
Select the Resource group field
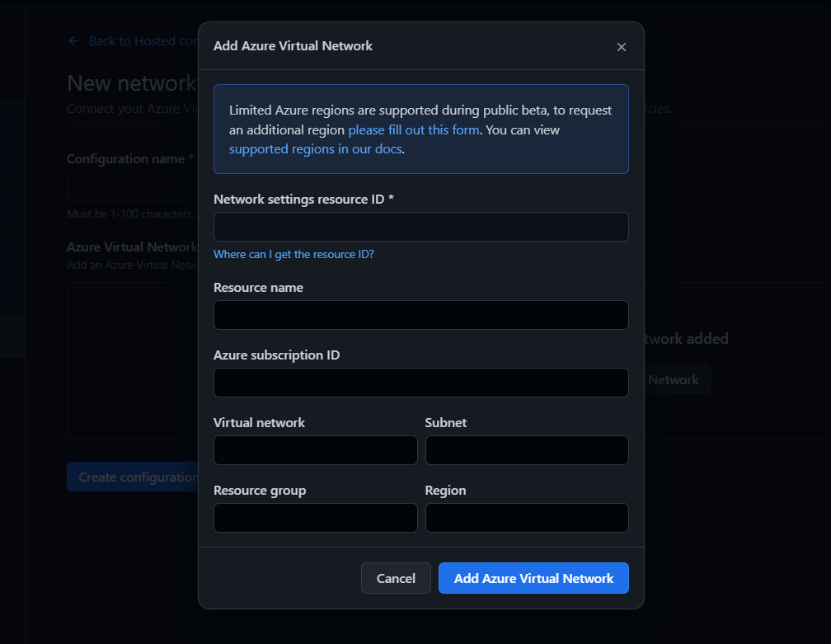point(315,518)
